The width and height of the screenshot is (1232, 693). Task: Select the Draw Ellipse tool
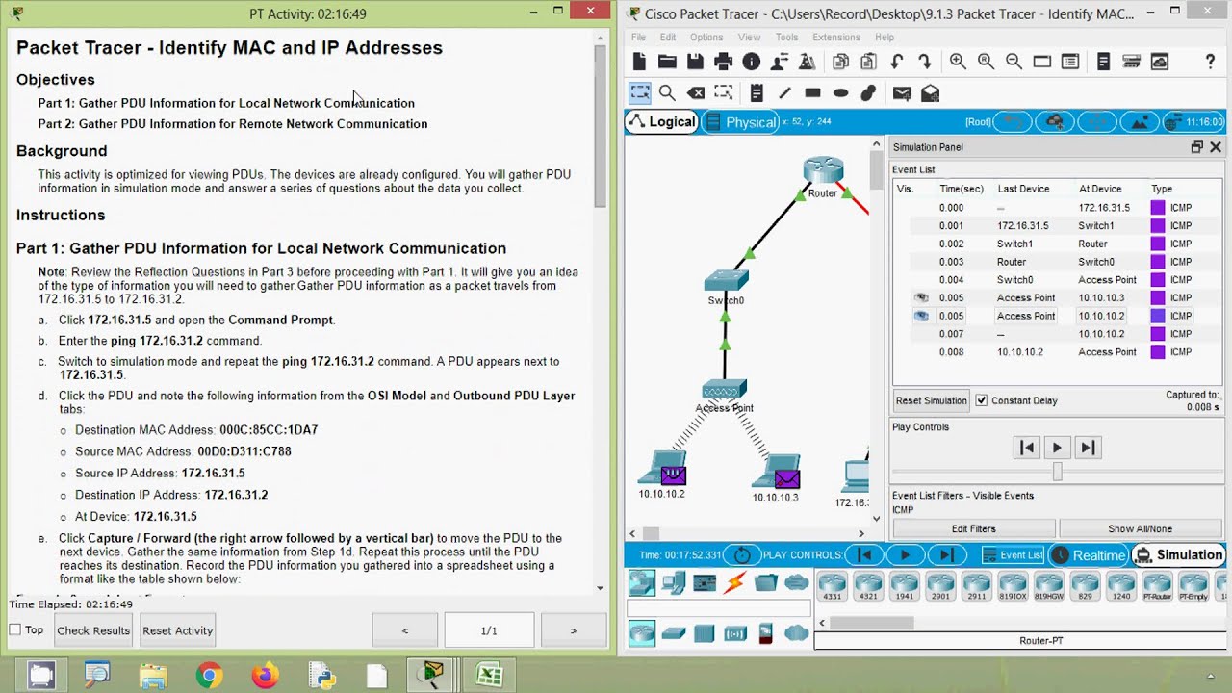pos(840,93)
